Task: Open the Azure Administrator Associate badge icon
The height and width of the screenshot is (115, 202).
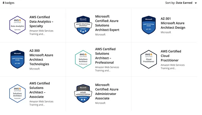Action: tap(83, 93)
